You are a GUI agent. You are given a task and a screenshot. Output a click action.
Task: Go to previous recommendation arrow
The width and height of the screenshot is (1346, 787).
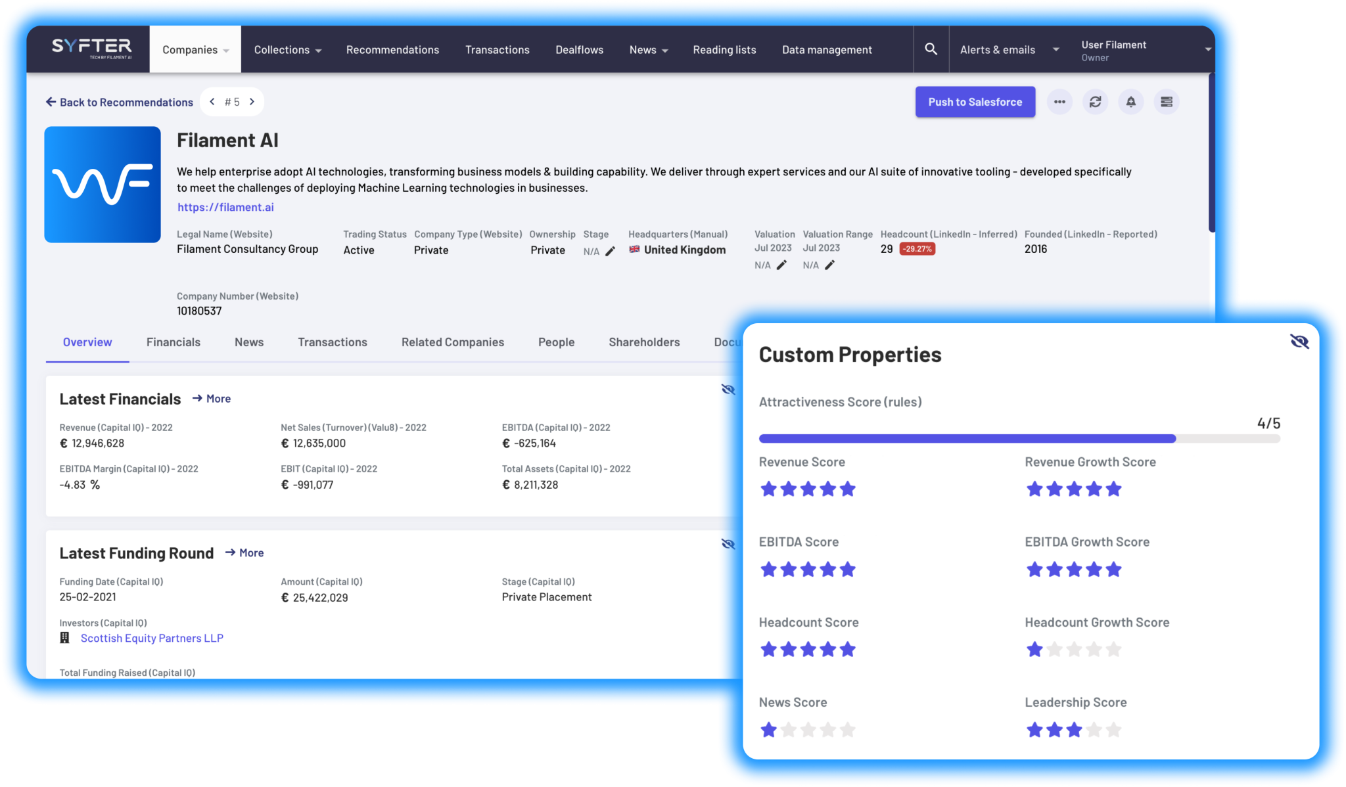212,102
